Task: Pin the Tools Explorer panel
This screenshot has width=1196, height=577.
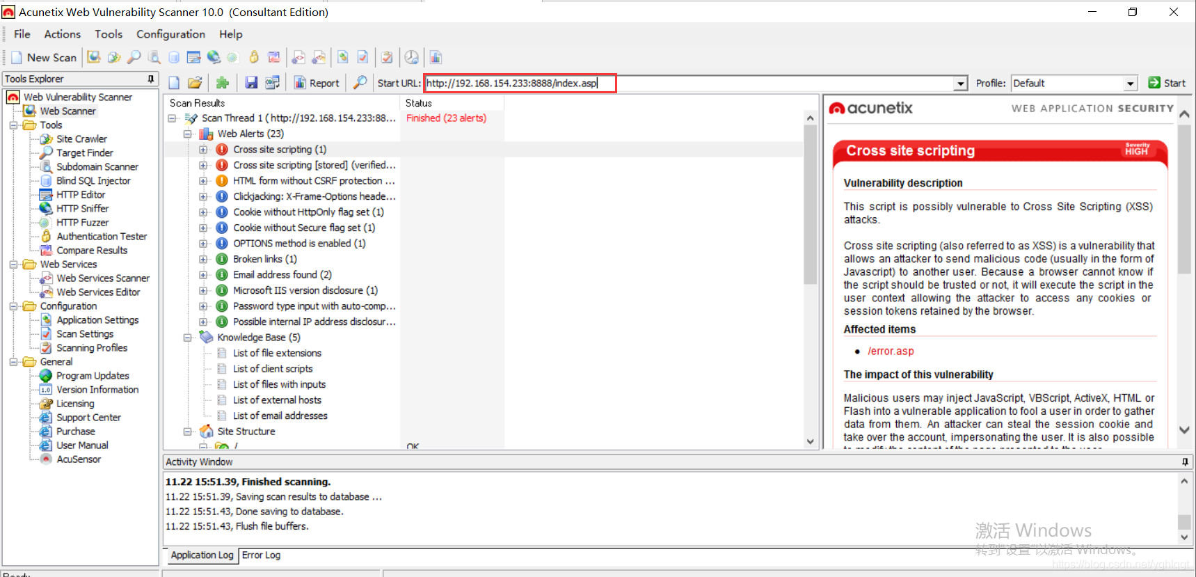Action: [x=150, y=79]
